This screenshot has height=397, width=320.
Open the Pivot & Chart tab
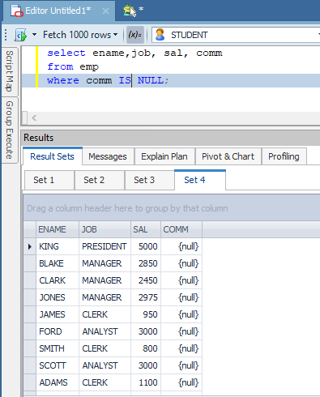228,156
